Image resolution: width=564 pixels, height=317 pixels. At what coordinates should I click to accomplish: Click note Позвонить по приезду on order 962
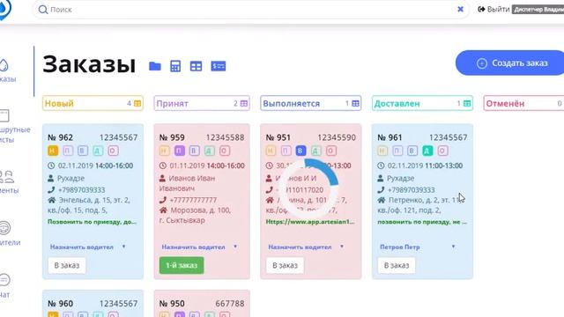[92, 222]
